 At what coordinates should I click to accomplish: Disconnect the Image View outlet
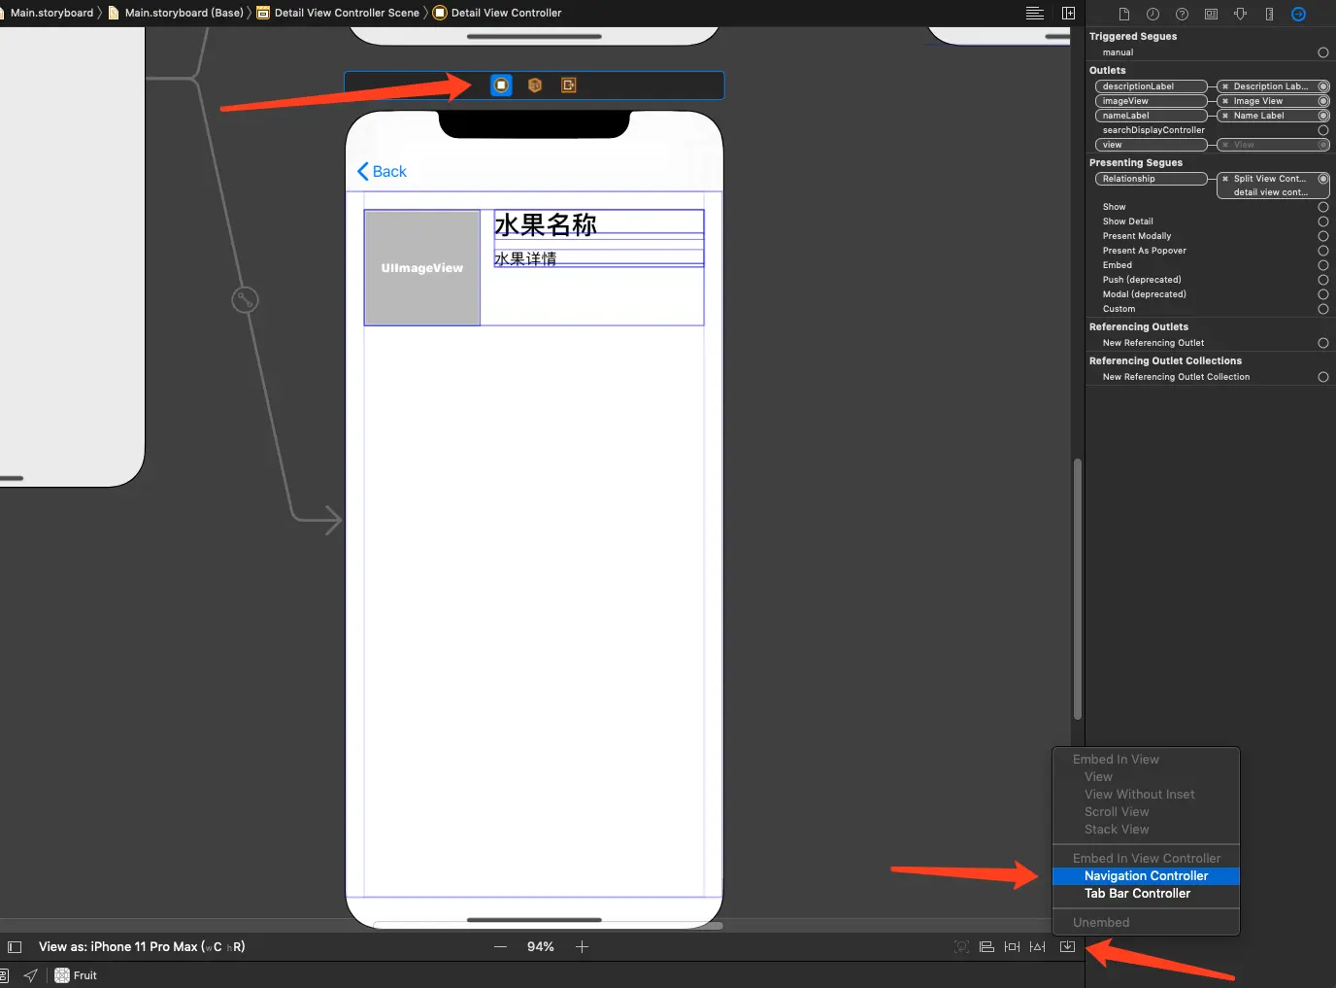point(1225,101)
